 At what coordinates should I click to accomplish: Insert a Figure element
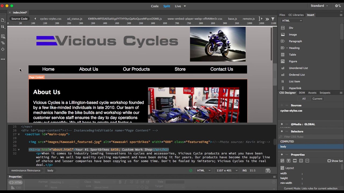tap(293, 61)
